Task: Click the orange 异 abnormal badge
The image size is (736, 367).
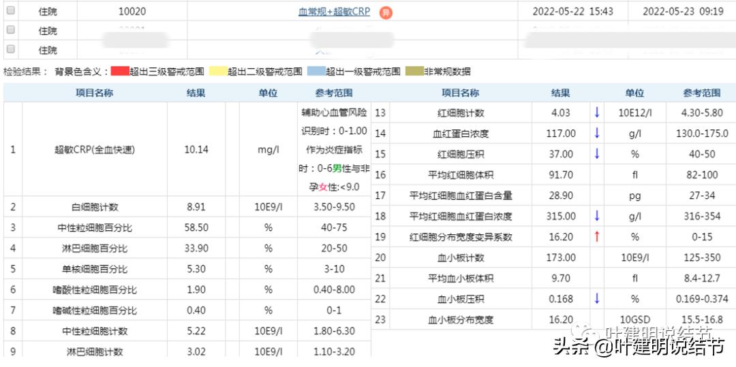Action: tap(386, 13)
